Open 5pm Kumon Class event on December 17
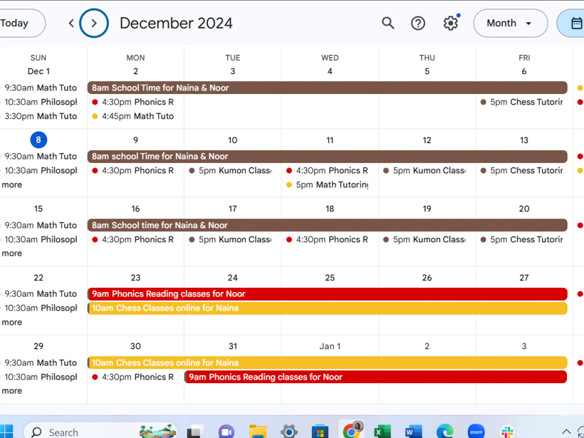The width and height of the screenshot is (584, 438). pyautogui.click(x=230, y=239)
